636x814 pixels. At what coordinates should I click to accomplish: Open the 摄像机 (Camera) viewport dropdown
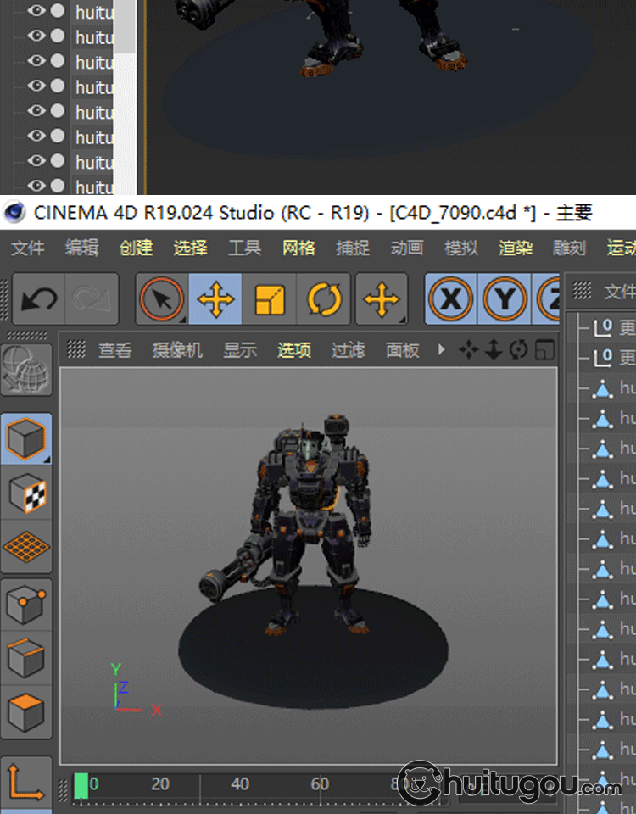[x=177, y=350]
